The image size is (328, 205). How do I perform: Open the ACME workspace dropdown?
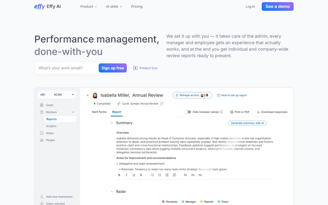57,94
